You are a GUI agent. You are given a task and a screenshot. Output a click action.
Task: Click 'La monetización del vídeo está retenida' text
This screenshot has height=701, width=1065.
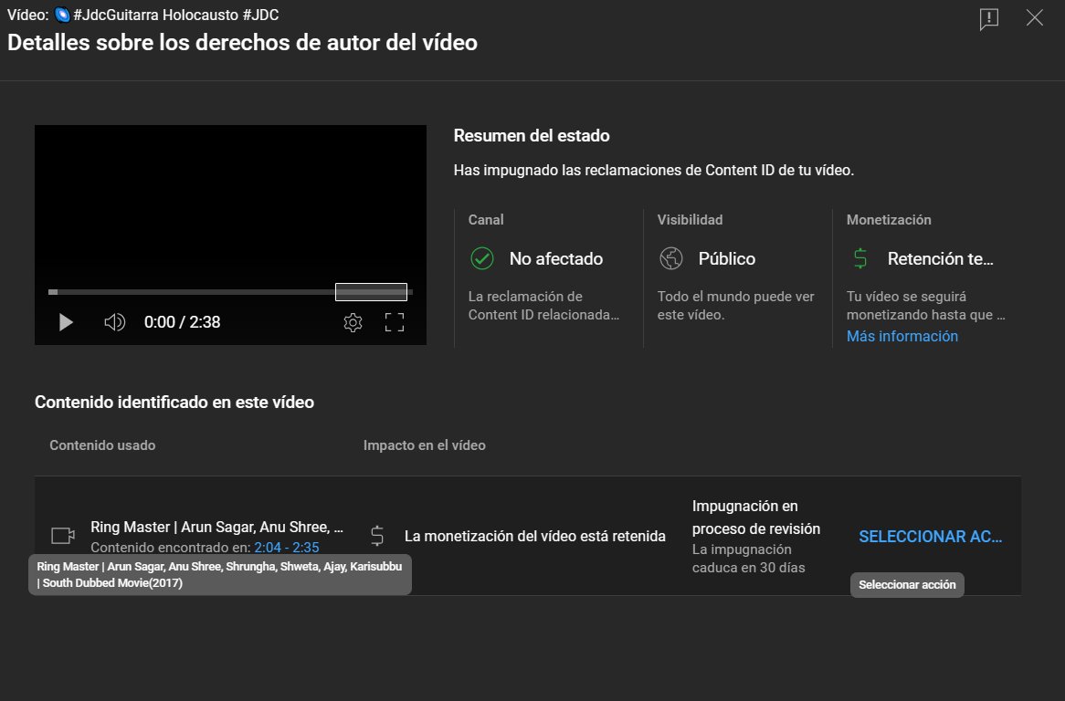(535, 536)
